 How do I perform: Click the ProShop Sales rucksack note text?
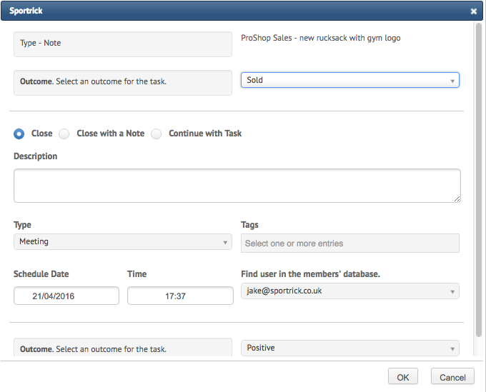pos(320,38)
